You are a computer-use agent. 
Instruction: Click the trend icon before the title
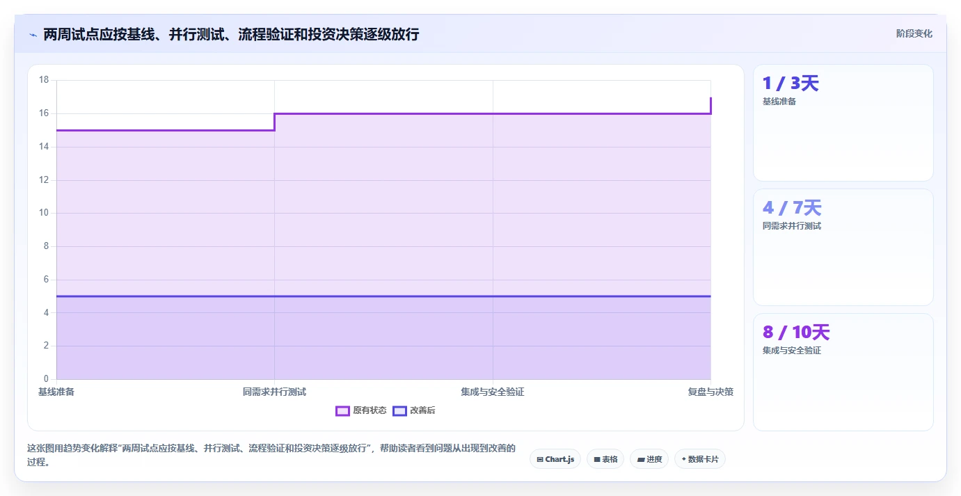click(33, 34)
